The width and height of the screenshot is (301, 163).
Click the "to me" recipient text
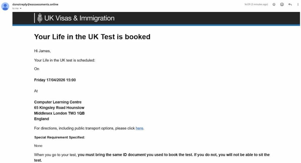coord(15,8)
